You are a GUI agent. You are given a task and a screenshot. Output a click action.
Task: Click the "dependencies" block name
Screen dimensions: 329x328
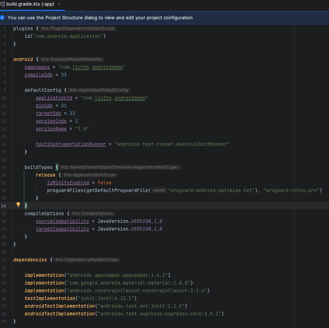click(30, 260)
